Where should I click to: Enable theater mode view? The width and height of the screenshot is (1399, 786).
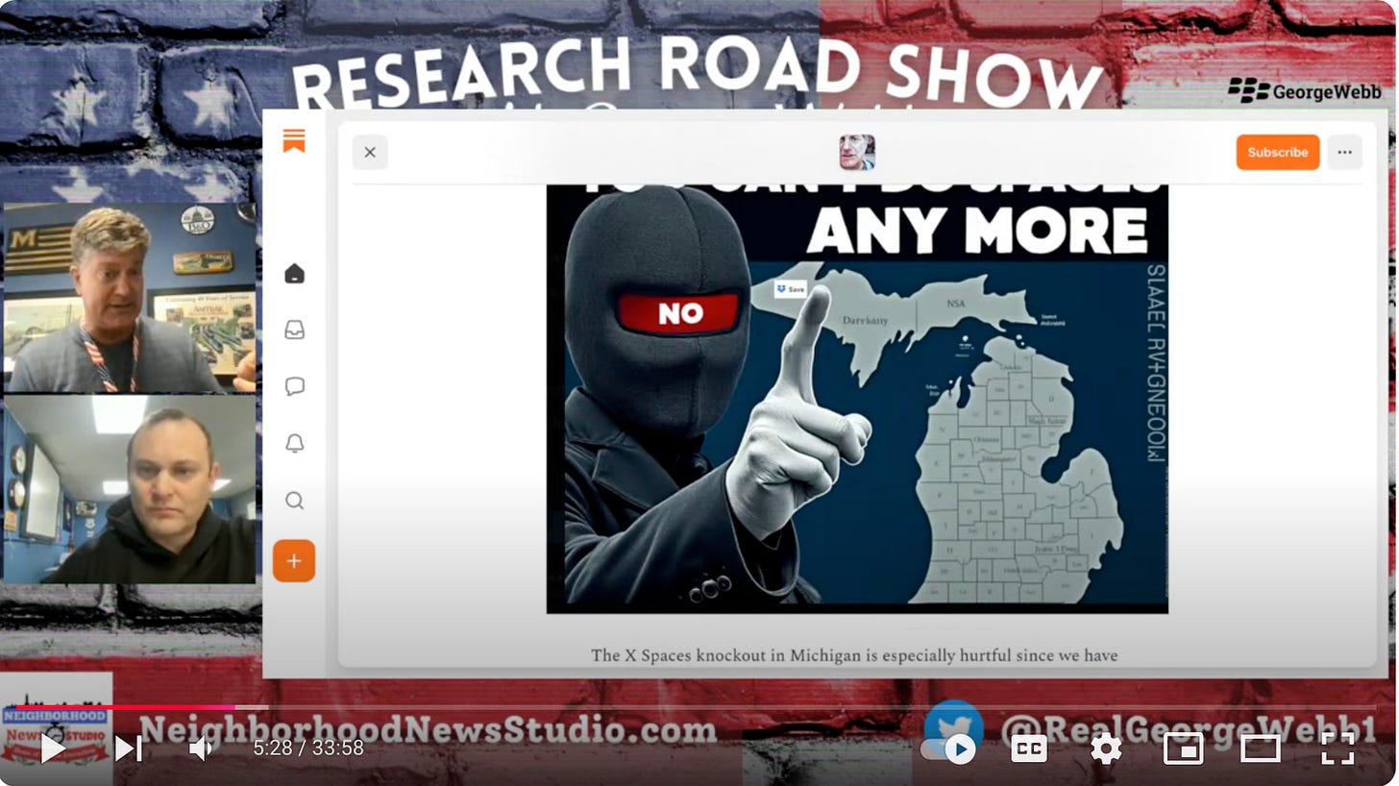tap(1260, 749)
